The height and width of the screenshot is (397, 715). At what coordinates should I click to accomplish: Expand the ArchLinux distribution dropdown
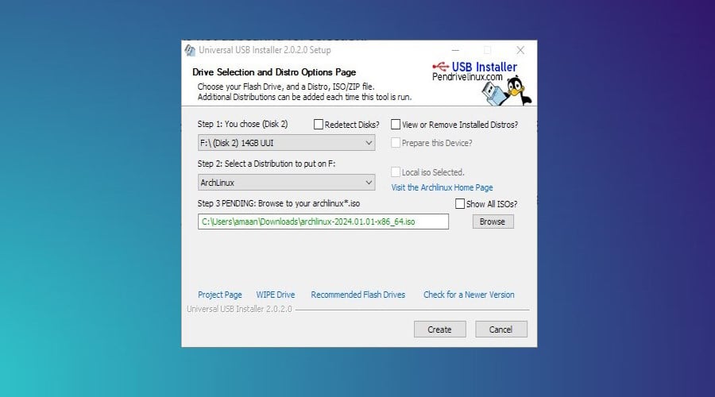pyautogui.click(x=286, y=183)
